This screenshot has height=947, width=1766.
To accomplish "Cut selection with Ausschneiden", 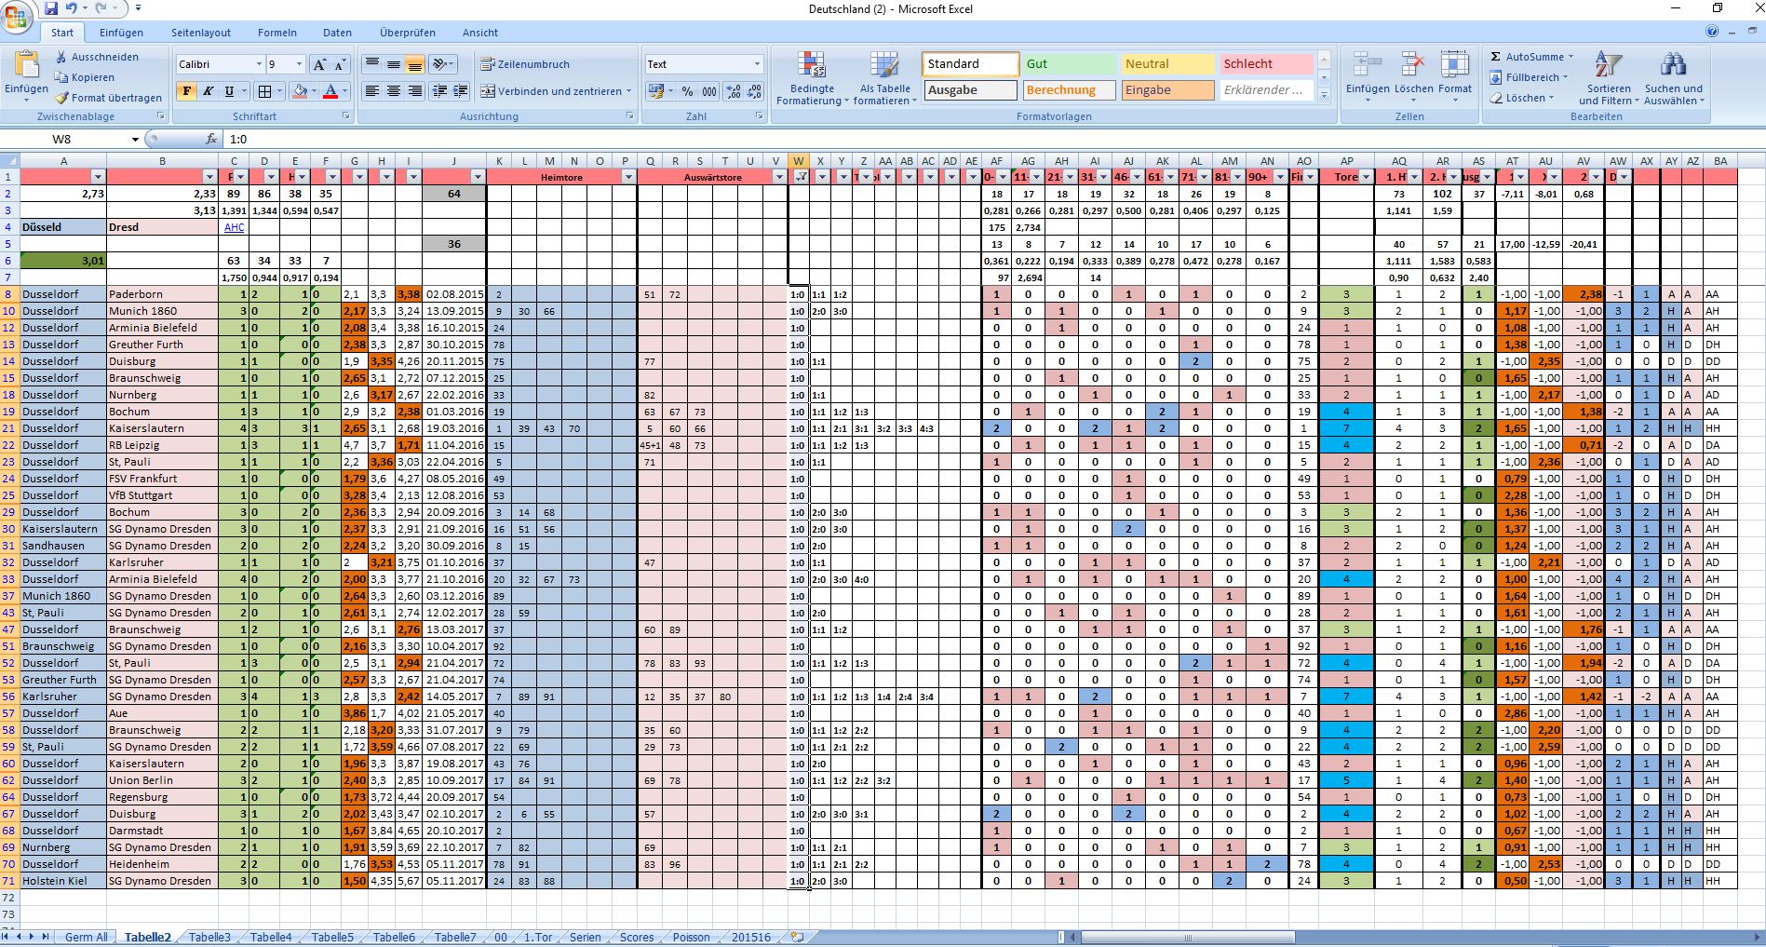I will pos(97,57).
